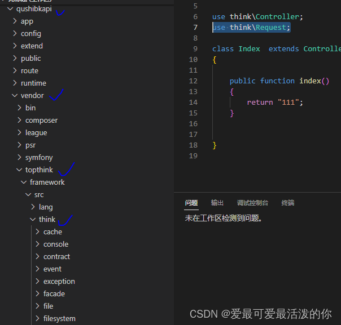
Task: Expand the filesystem folder chevron
Action: (38, 318)
